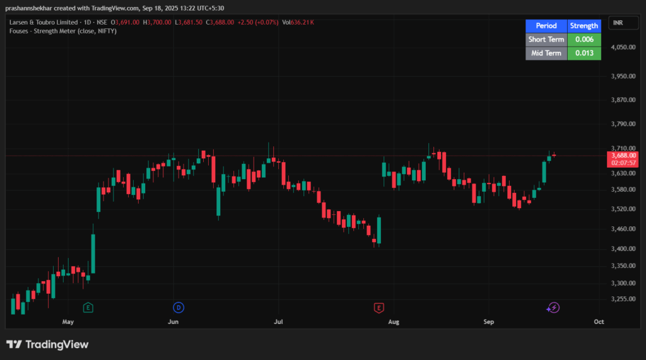Click the 0.013 mid term strength value
This screenshot has width=646, height=360.
click(584, 54)
